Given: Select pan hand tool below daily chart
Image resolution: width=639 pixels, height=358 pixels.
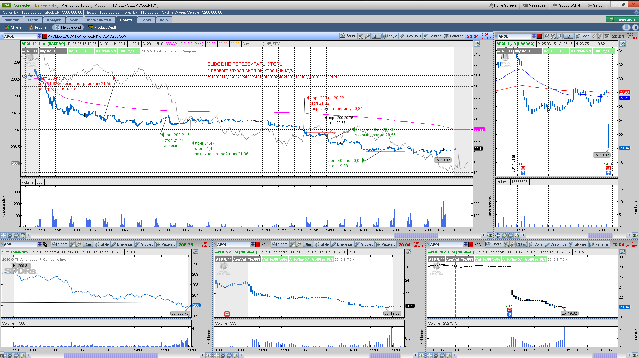Looking at the screenshot, I should pyautogui.click(x=517, y=235).
